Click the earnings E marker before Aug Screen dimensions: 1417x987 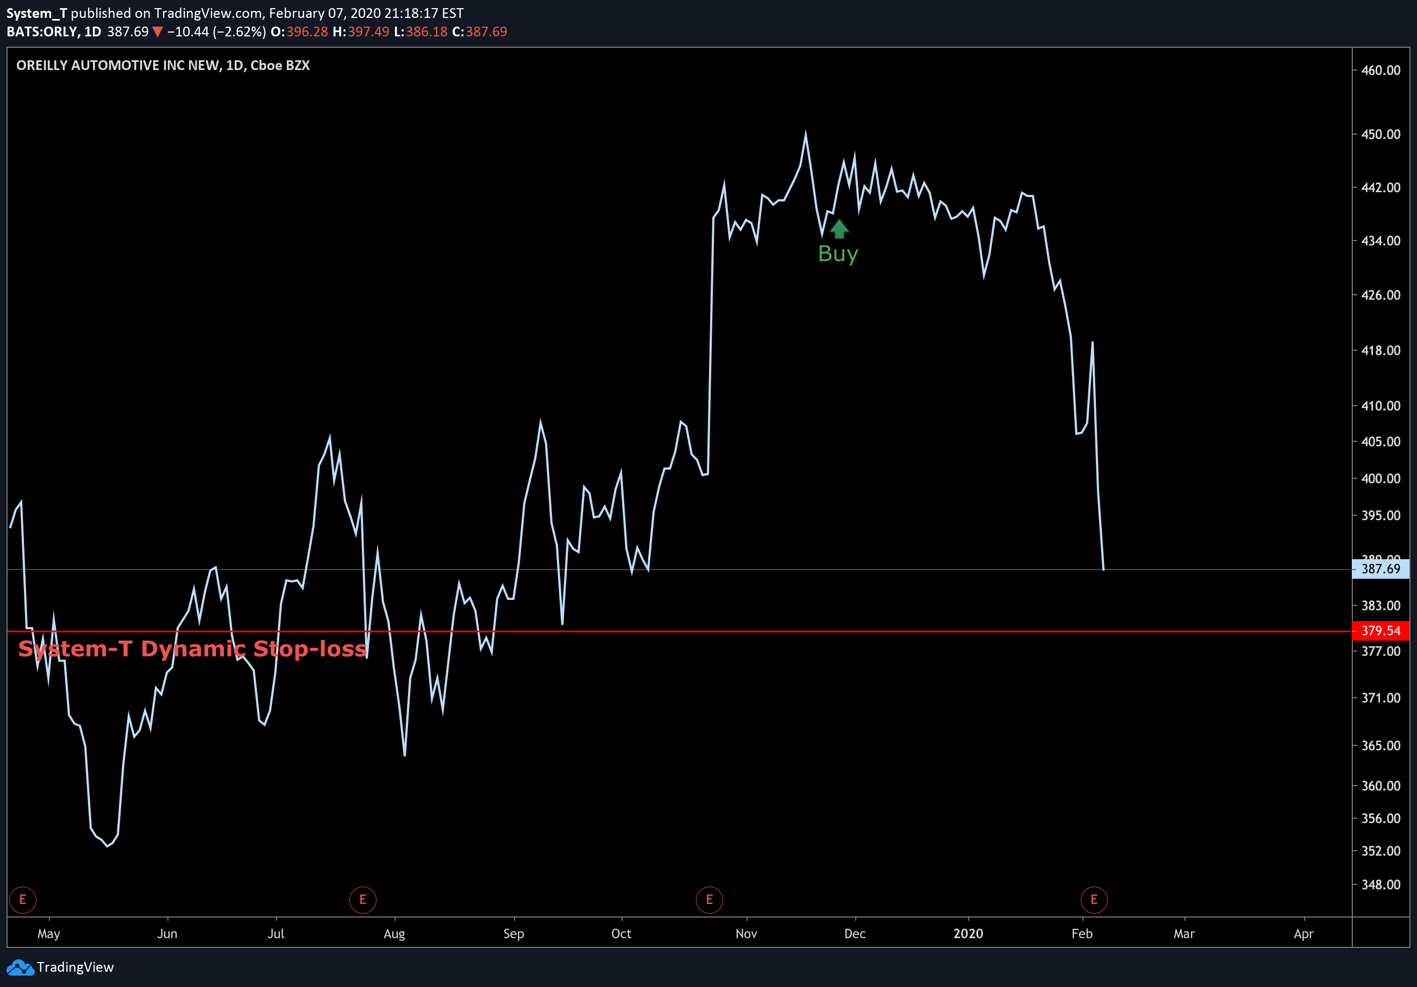pyautogui.click(x=363, y=900)
